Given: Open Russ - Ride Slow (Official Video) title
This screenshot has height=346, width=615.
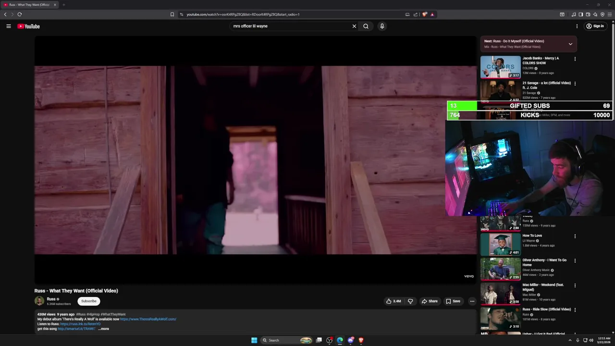Looking at the screenshot, I should pyautogui.click(x=547, y=309).
